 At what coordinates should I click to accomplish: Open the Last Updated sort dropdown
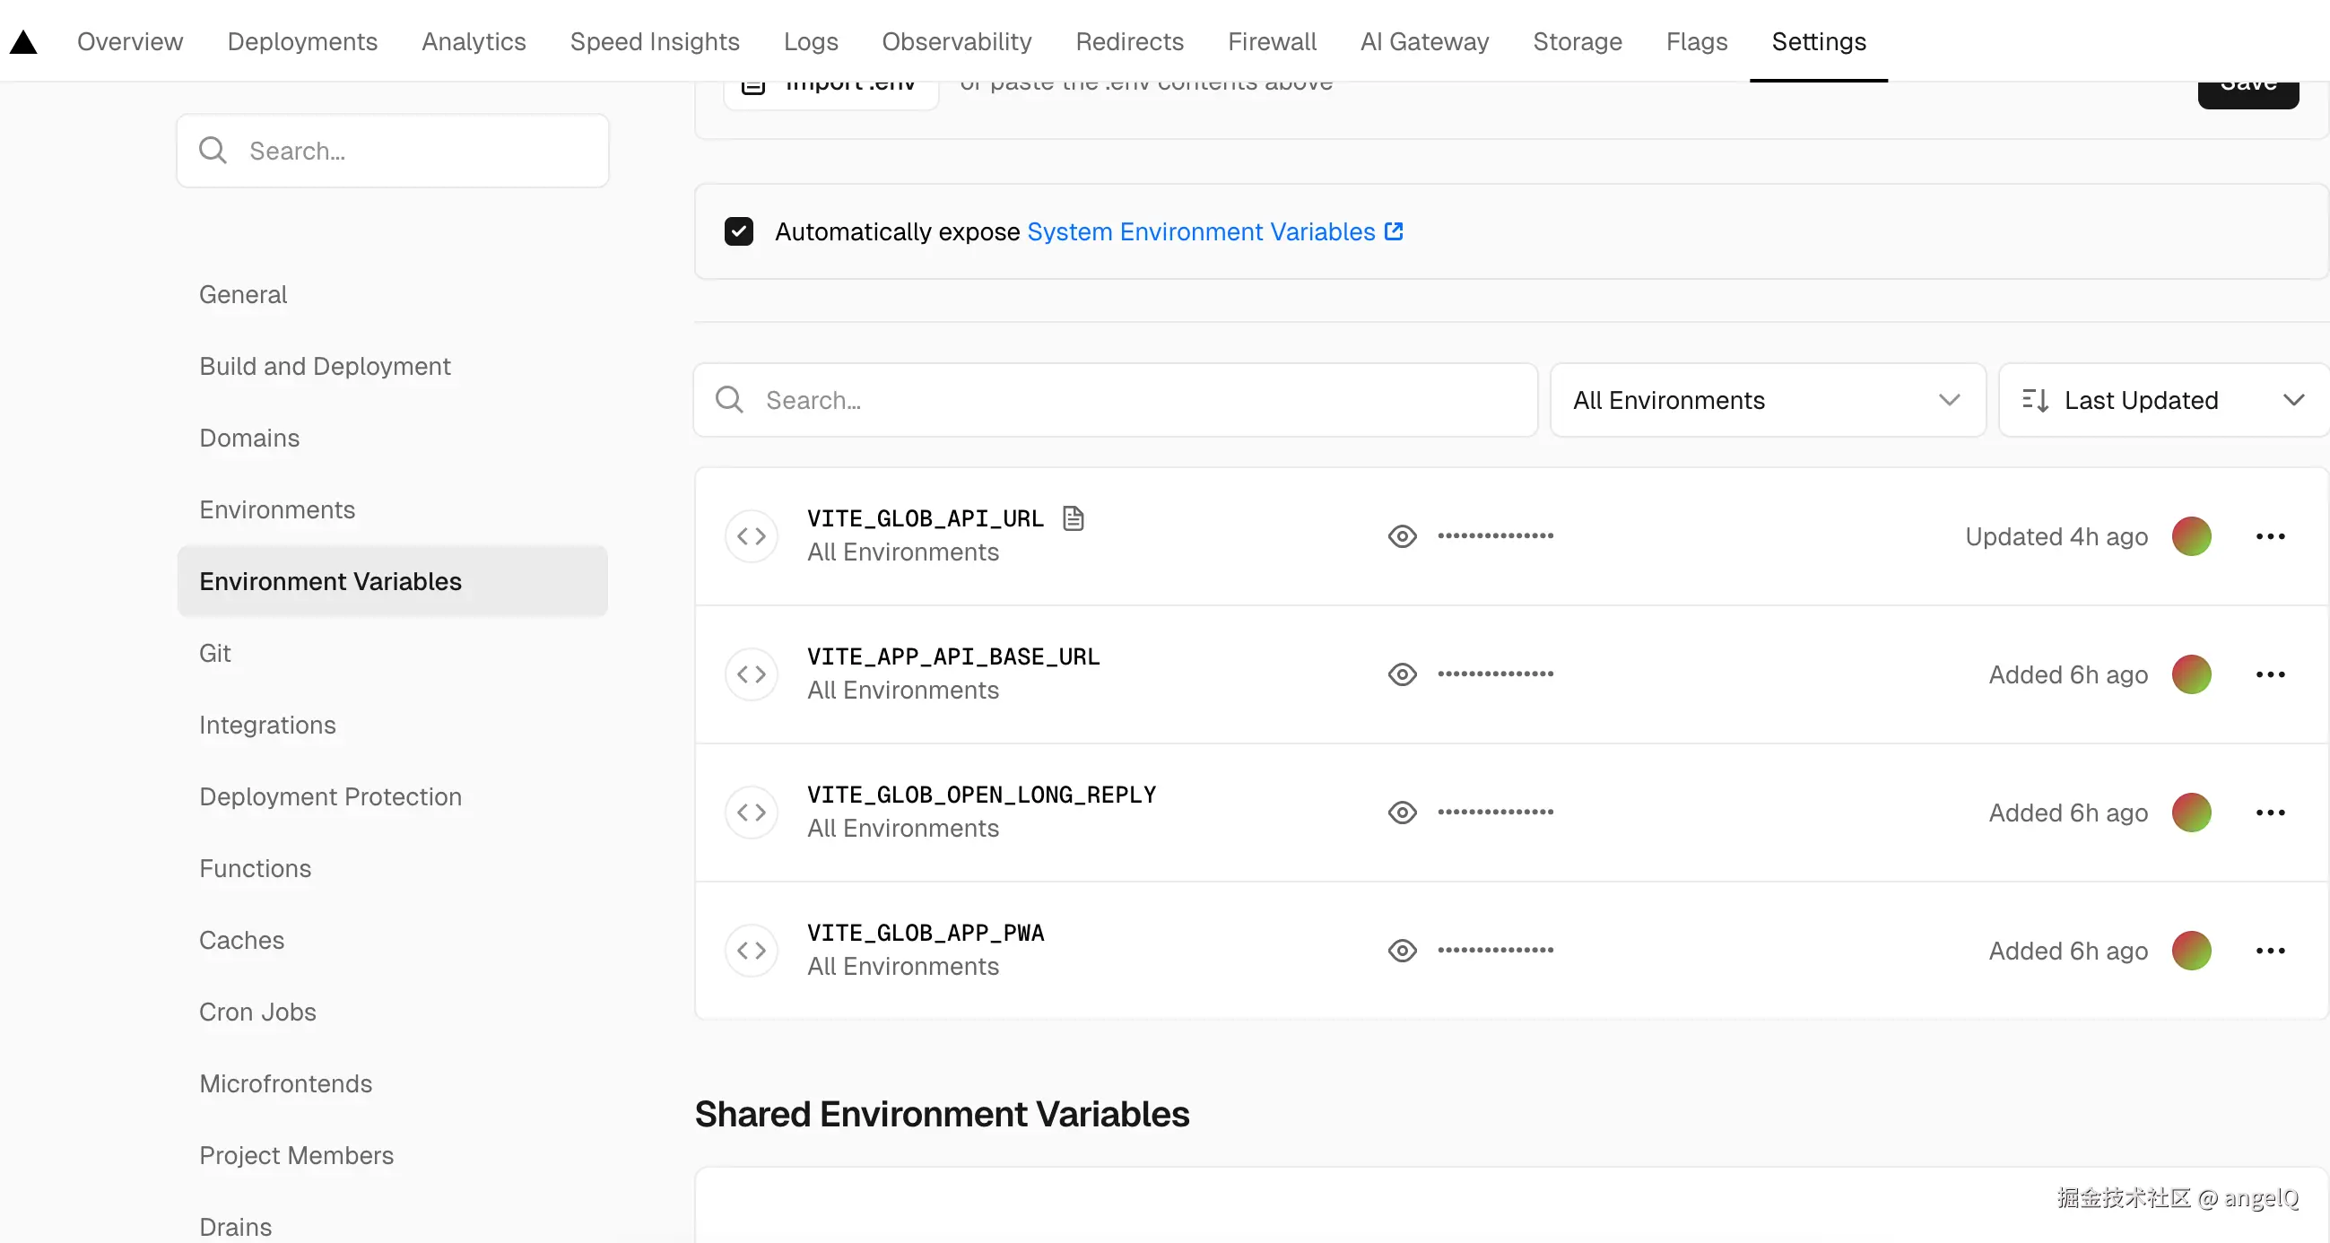[x=2161, y=400]
